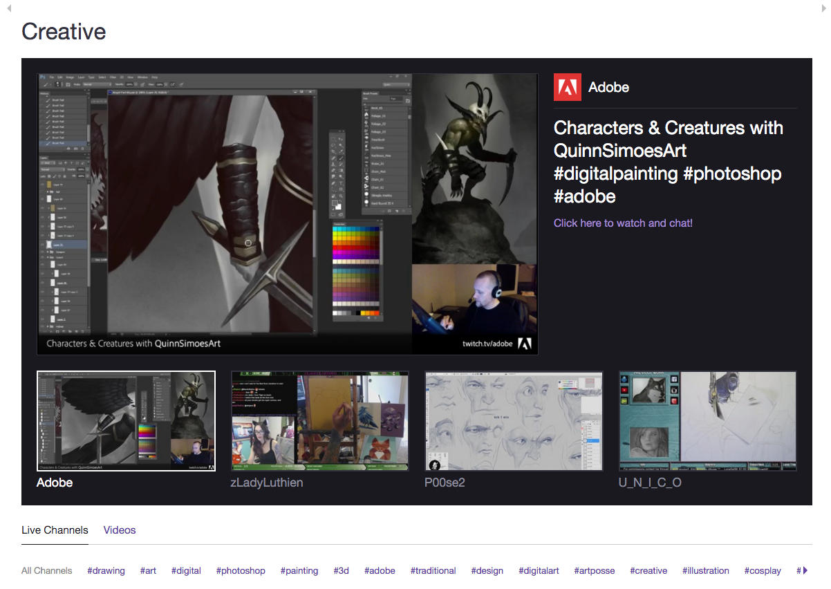
Task: Switch to the Videos tab
Action: click(119, 530)
